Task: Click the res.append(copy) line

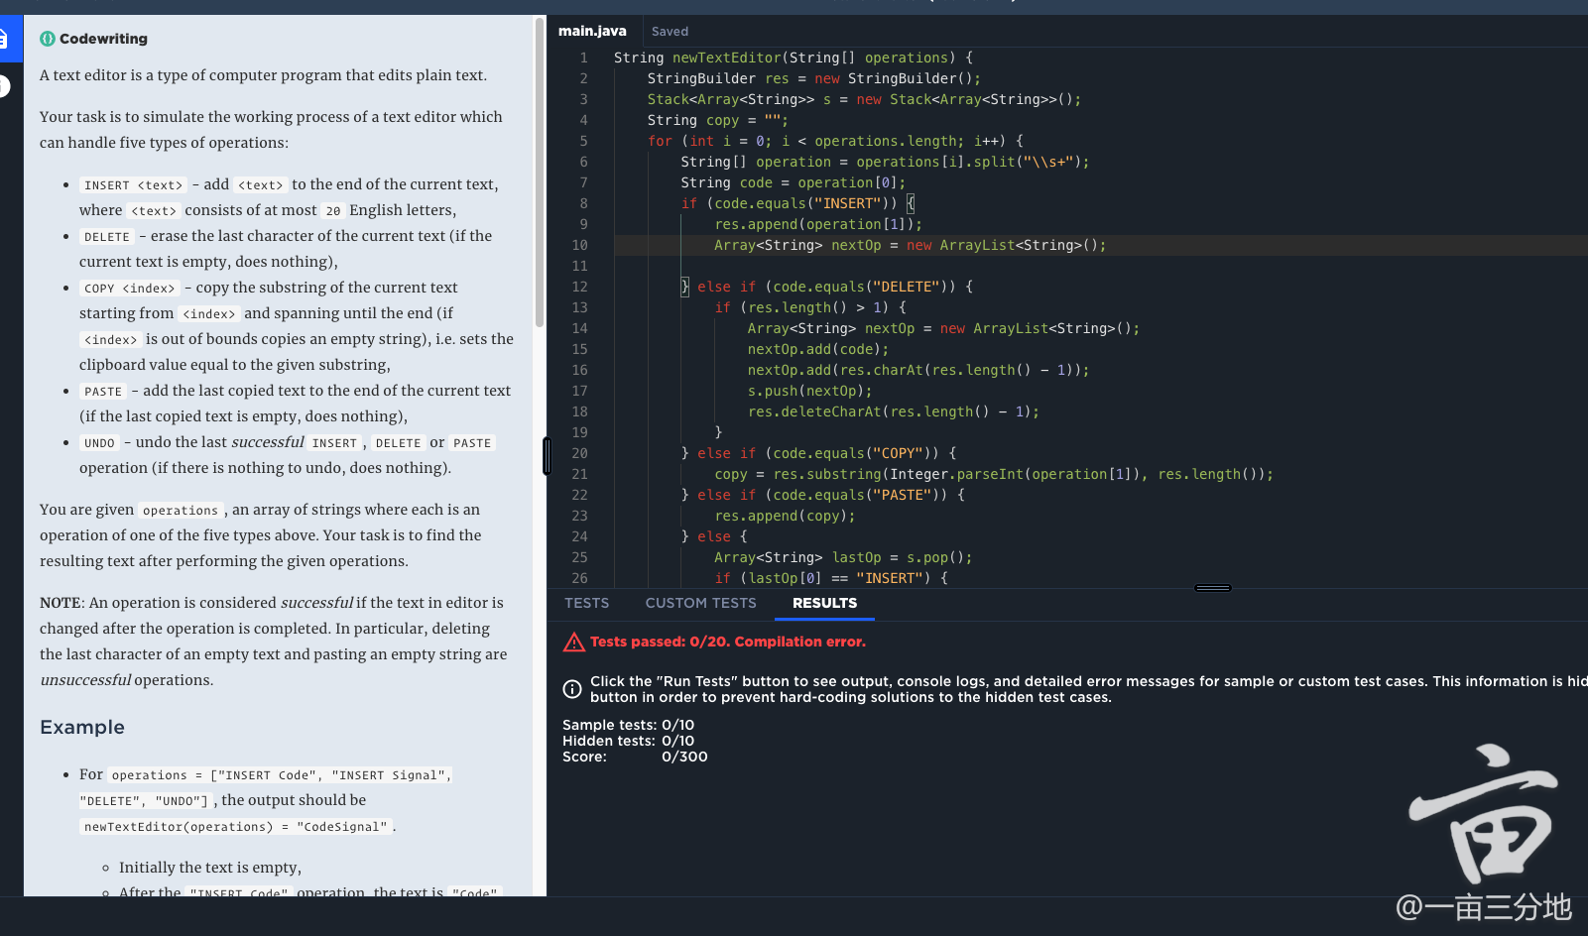Action: coord(785,516)
